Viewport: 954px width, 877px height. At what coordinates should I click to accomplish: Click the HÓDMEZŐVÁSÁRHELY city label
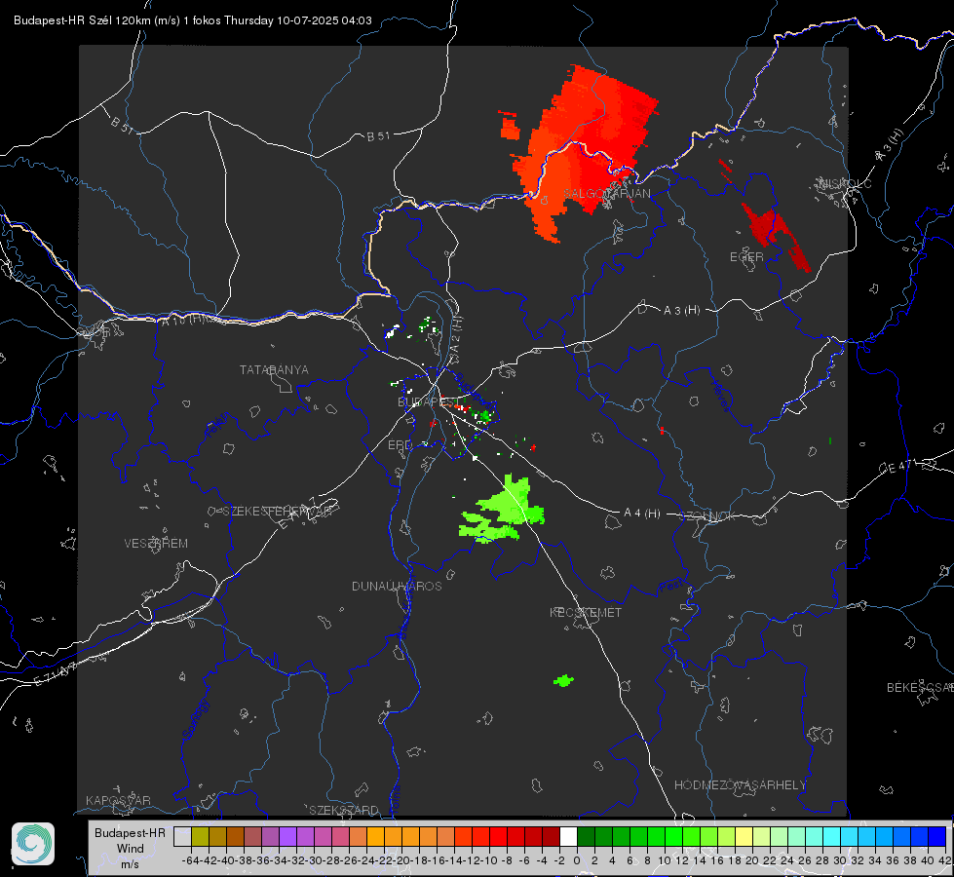pos(741,785)
